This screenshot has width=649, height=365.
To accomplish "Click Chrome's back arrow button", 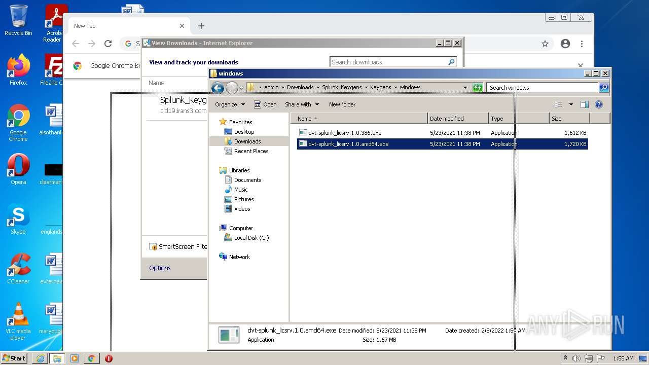I will pyautogui.click(x=76, y=44).
